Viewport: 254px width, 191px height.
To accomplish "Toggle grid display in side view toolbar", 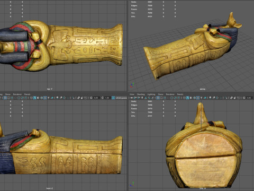I will coord(158,98).
